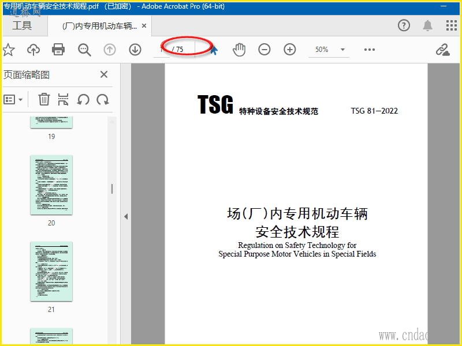The width and height of the screenshot is (462, 346).
Task: Minimize the Acrobat window
Action: [x=443, y=6]
